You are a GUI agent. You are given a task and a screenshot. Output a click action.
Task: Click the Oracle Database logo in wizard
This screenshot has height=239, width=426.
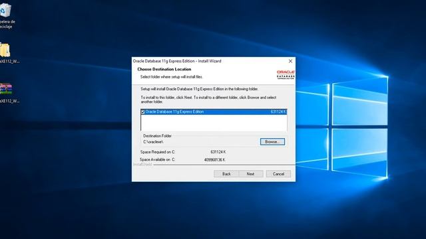(286, 75)
